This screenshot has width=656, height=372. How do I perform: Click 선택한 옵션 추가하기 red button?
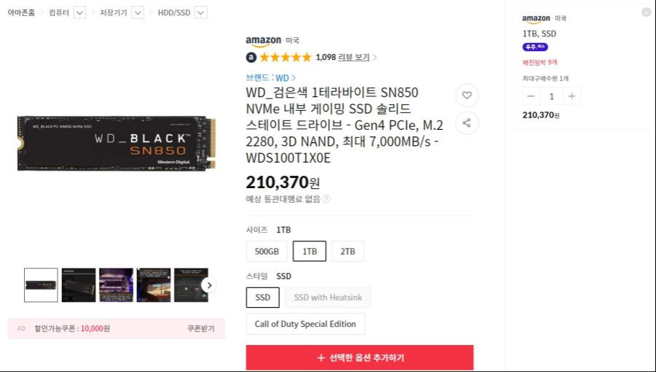[x=360, y=357]
